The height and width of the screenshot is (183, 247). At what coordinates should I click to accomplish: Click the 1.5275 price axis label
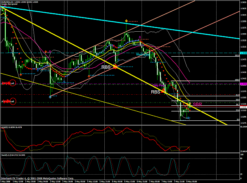click(243, 123)
